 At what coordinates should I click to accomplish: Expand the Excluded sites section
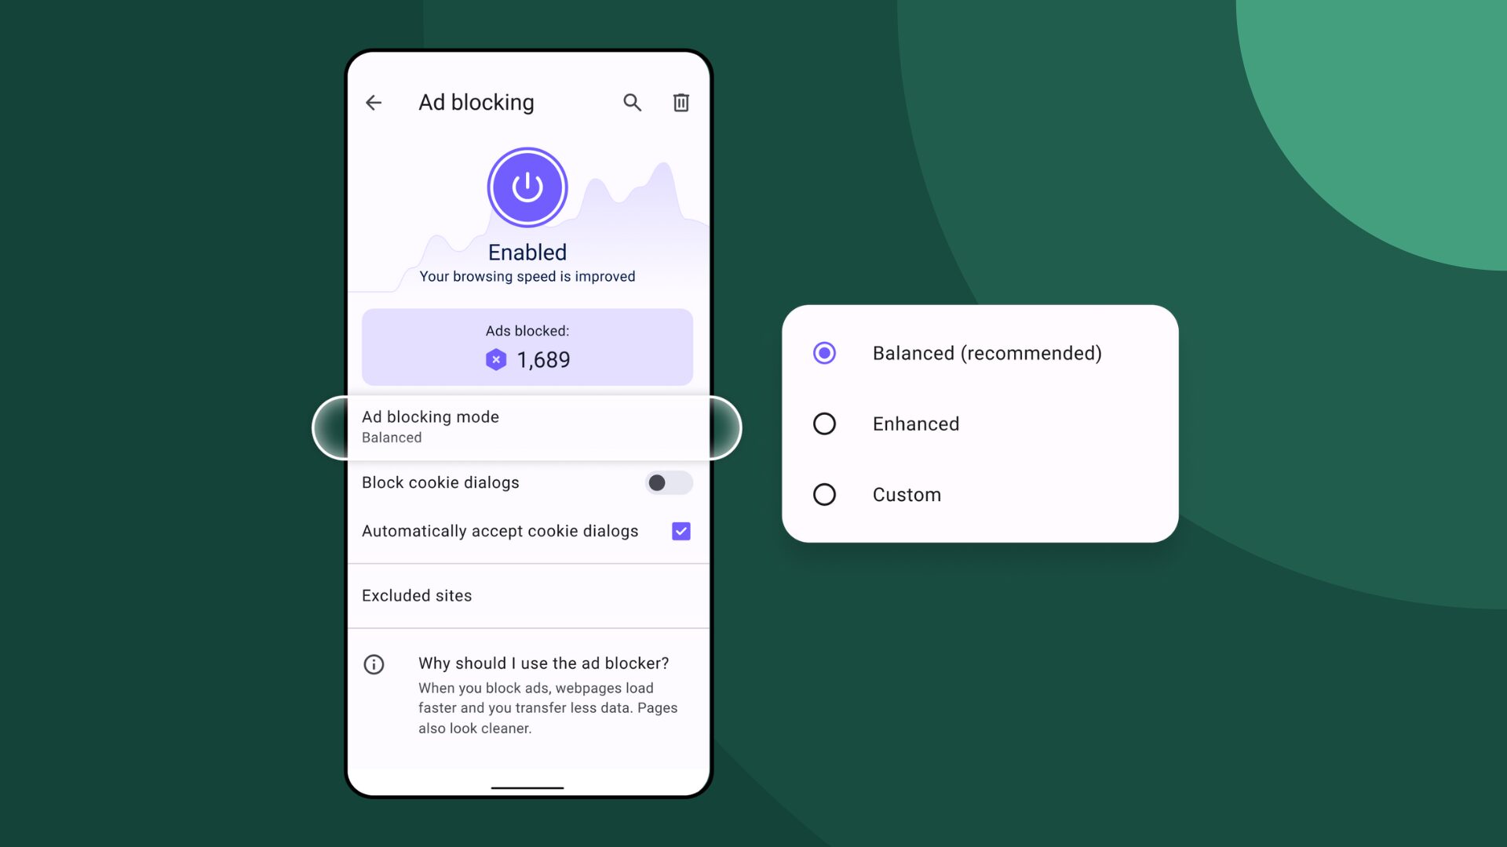[x=417, y=594]
